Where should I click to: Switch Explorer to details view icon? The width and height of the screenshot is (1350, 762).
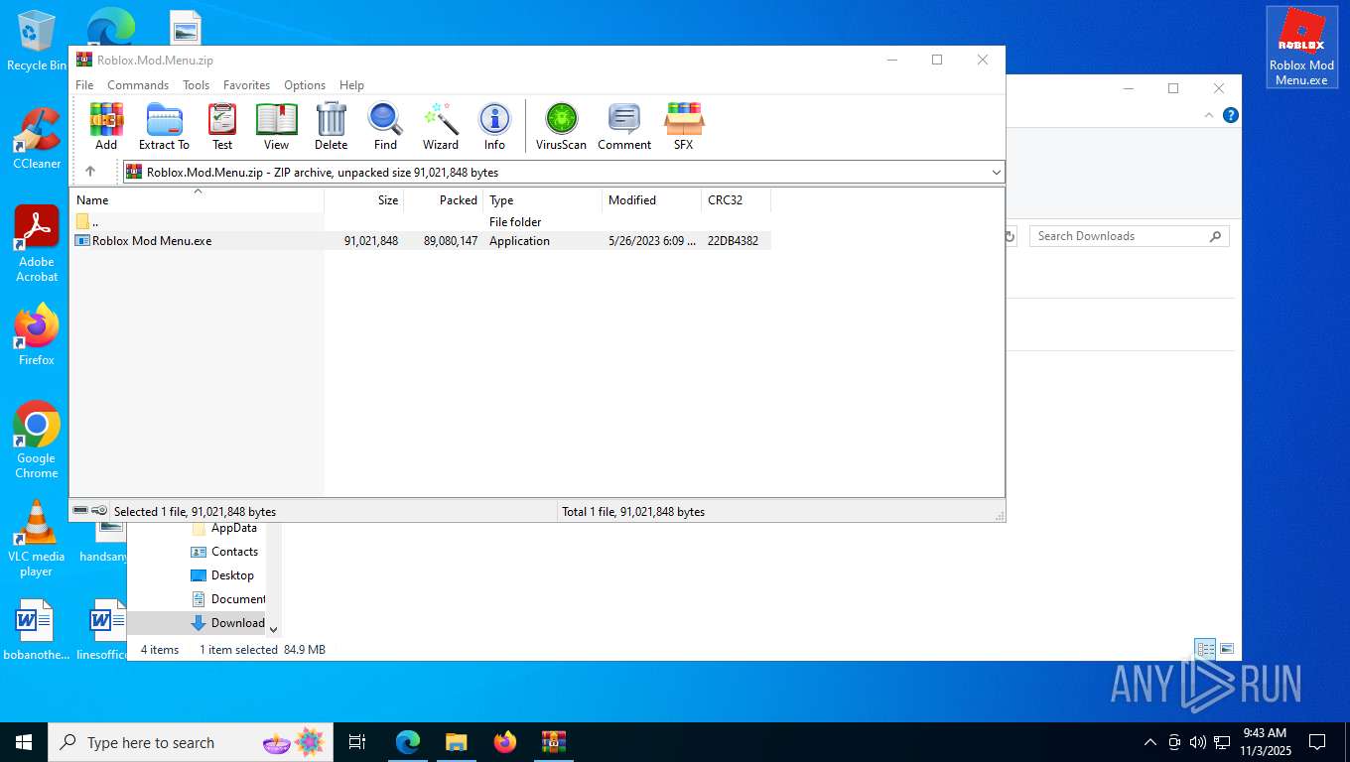(x=1205, y=649)
